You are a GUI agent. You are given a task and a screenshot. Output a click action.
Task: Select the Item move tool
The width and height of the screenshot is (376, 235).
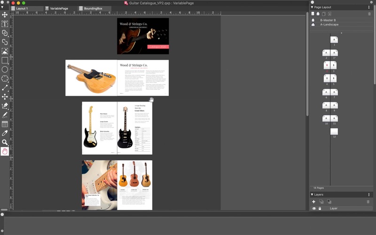click(x=5, y=15)
